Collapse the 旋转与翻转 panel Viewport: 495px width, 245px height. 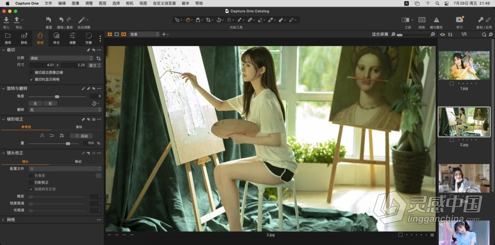coord(3,88)
